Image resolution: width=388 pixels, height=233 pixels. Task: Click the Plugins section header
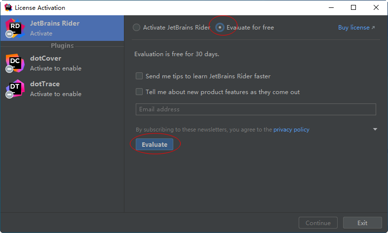(x=62, y=46)
